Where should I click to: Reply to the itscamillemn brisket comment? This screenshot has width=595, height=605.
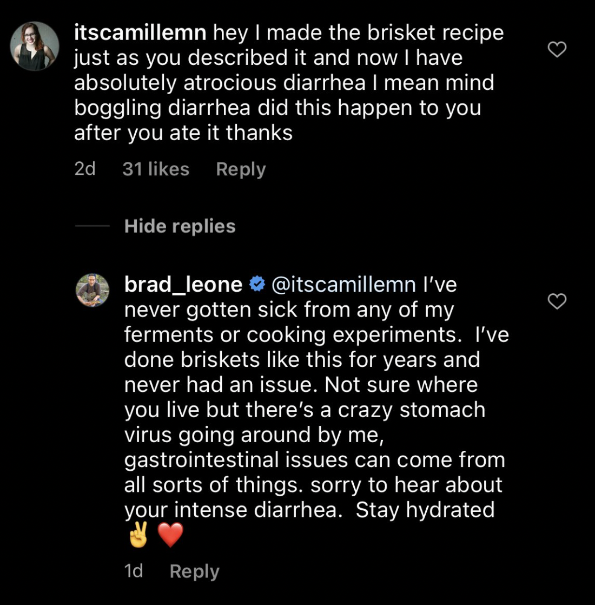pyautogui.click(x=241, y=169)
